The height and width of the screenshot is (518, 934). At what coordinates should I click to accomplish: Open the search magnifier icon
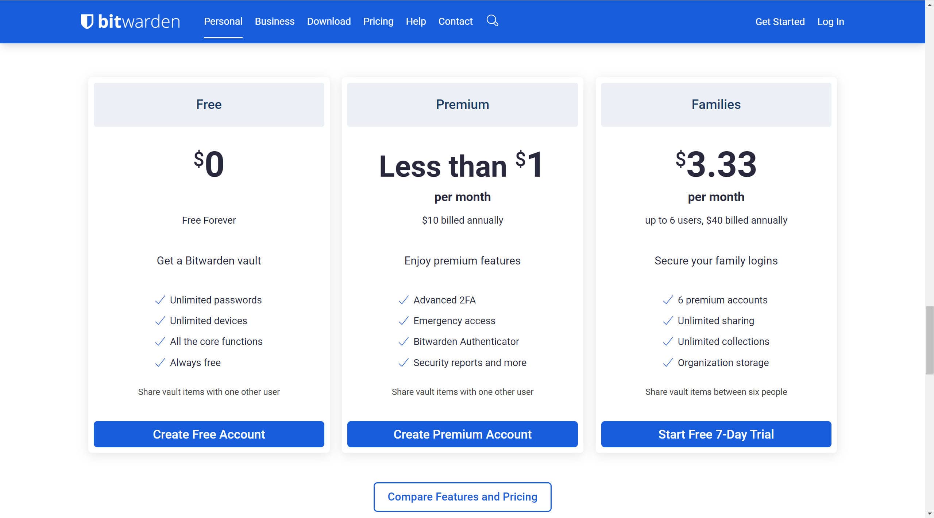492,21
